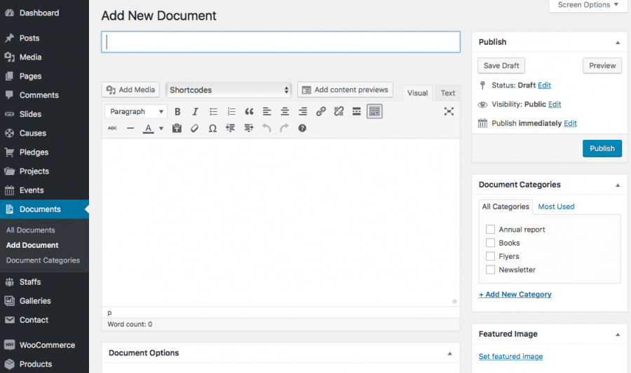Image resolution: width=631 pixels, height=373 pixels.
Task: Edit the publish immediately schedule
Action: pyautogui.click(x=570, y=123)
